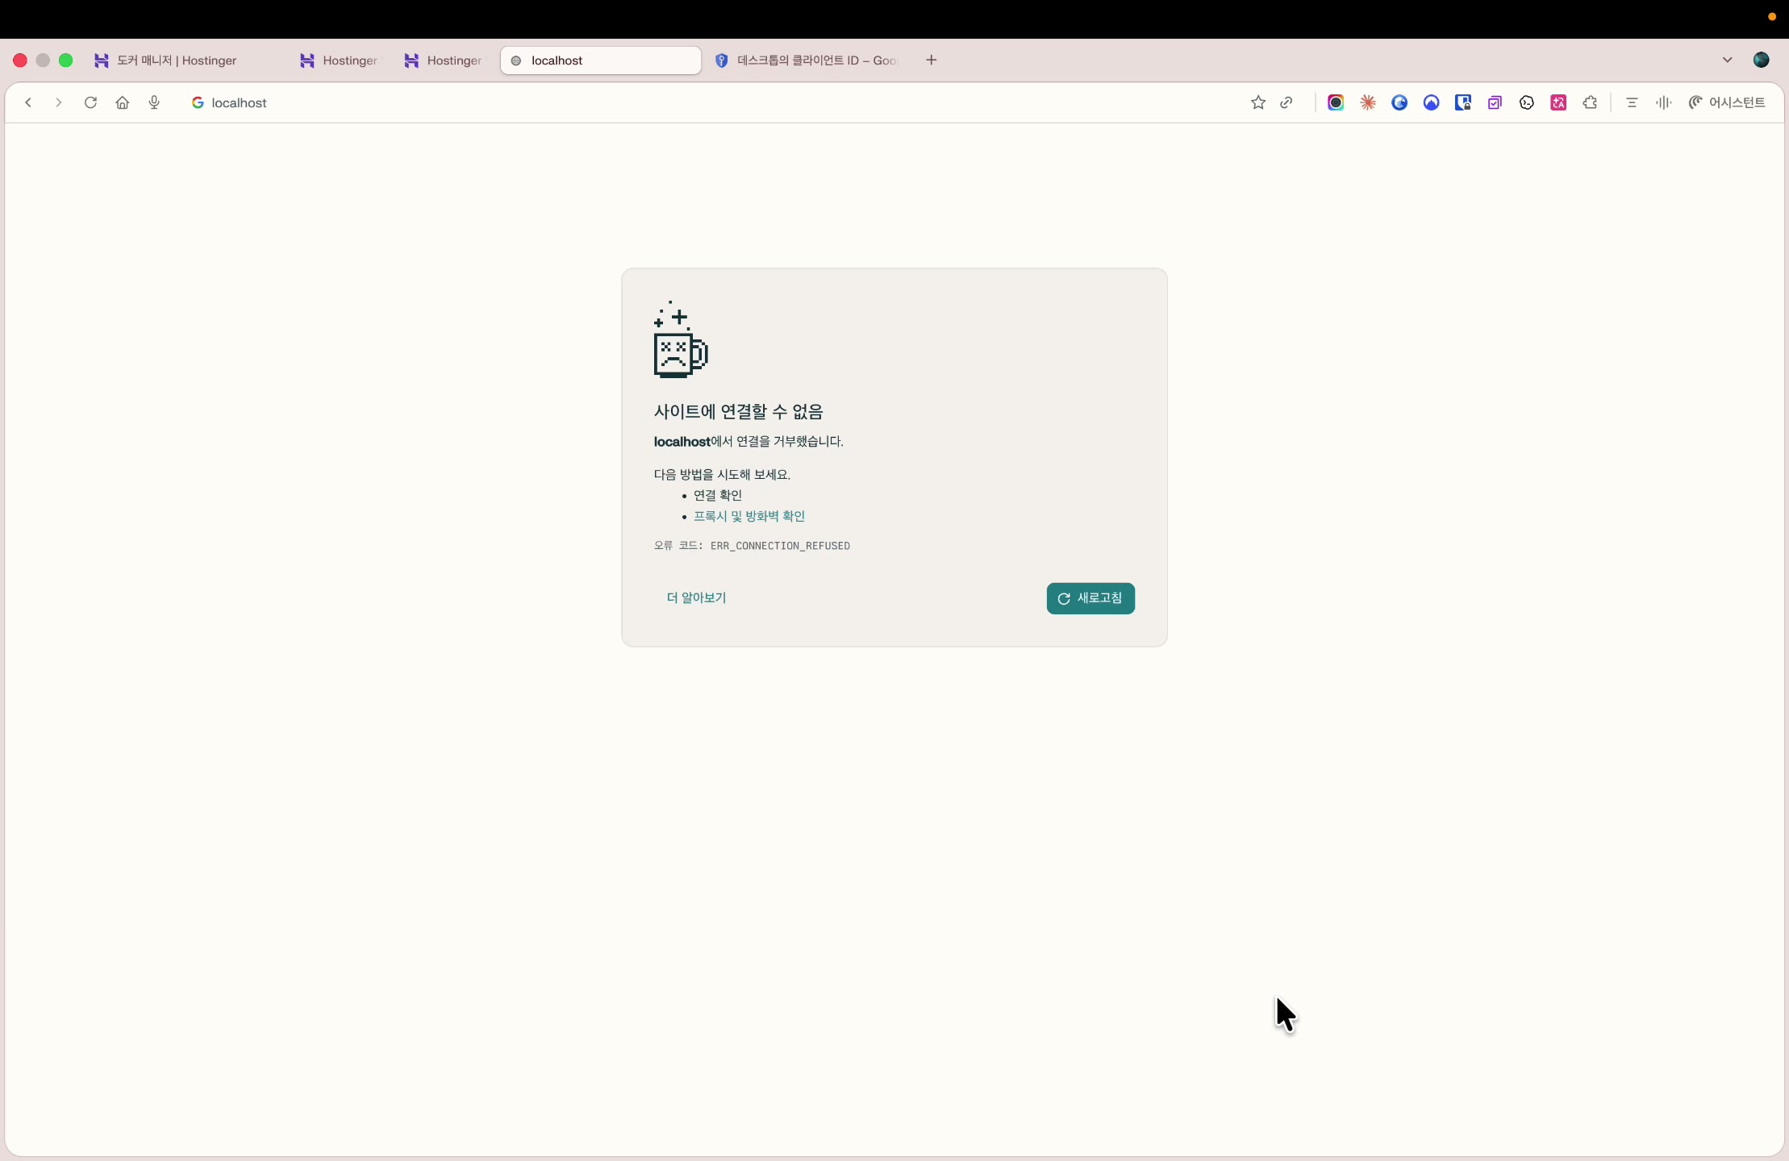The image size is (1789, 1161).
Task: Open the puzzle piece extensions menu
Action: [x=1590, y=102]
